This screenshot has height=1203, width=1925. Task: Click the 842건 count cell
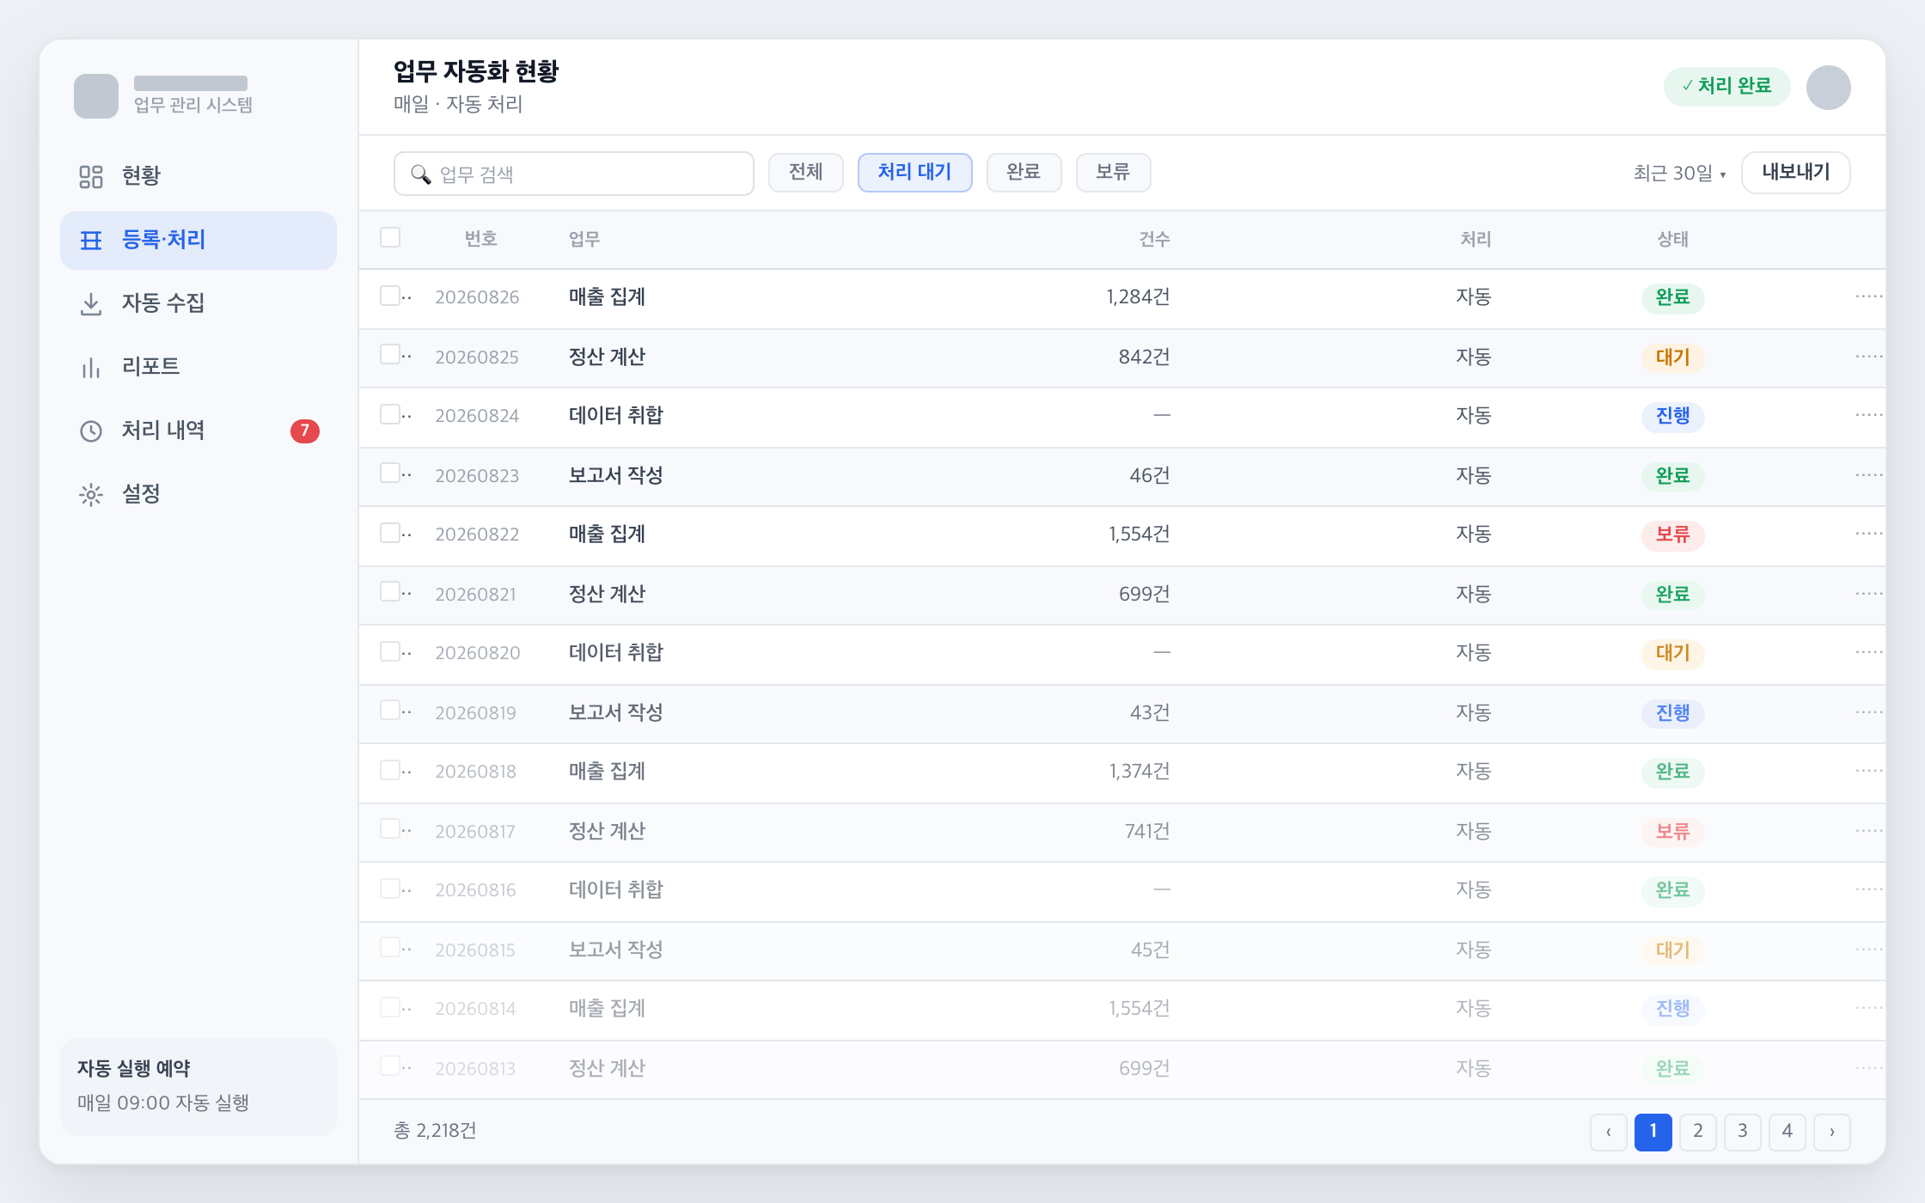tap(1145, 357)
